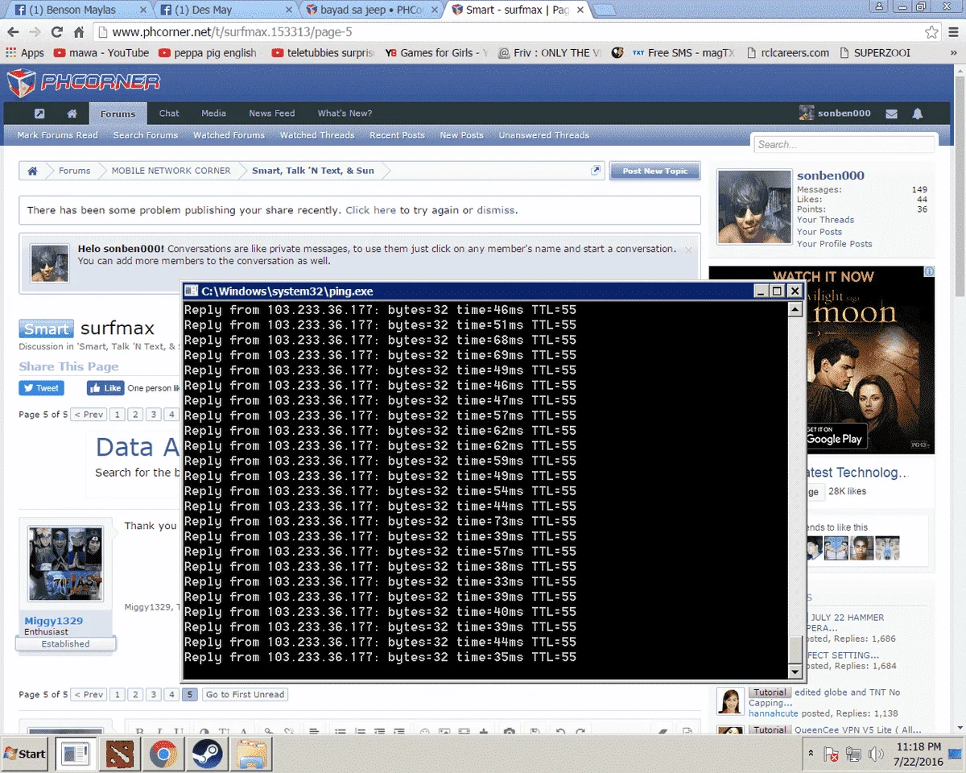The height and width of the screenshot is (773, 966).
Task: Click Go to First Unread button
Action: 245,694
